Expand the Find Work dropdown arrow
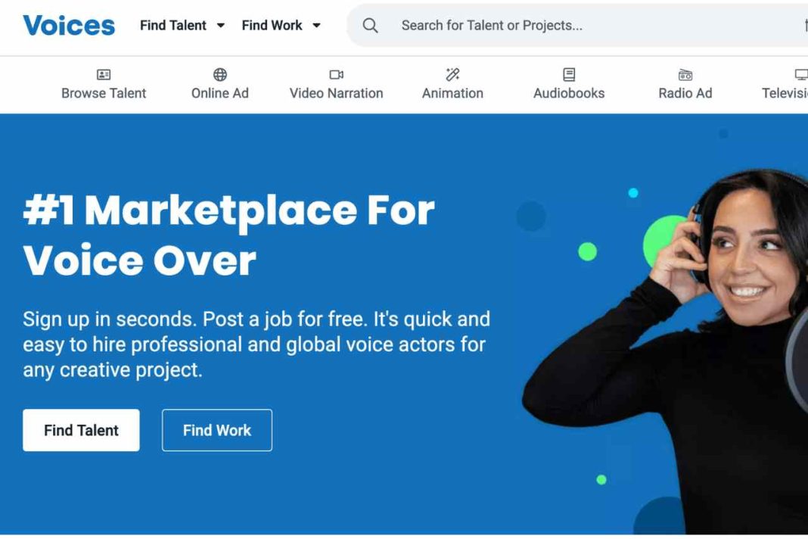The height and width of the screenshot is (539, 808). 316,26
